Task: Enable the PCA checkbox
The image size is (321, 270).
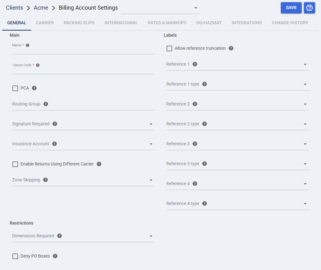Action: tap(15, 88)
